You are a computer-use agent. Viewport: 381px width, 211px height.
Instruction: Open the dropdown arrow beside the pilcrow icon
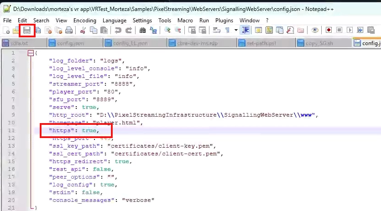[x=236, y=31]
